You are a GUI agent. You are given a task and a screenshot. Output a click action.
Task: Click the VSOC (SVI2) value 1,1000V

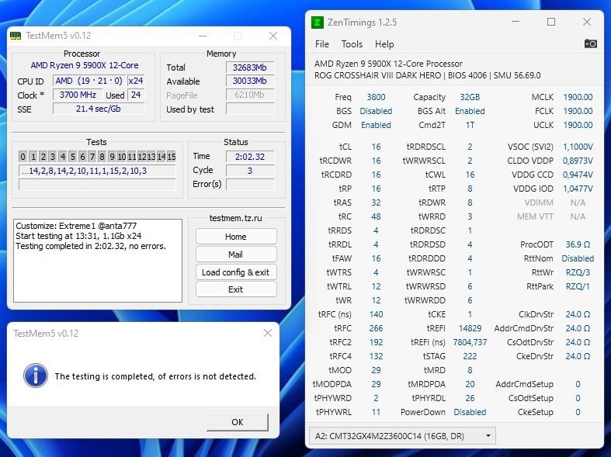point(578,147)
